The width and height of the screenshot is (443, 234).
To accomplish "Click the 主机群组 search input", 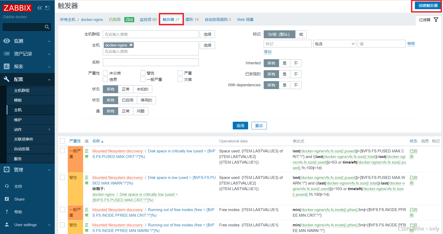I will (x=151, y=34).
